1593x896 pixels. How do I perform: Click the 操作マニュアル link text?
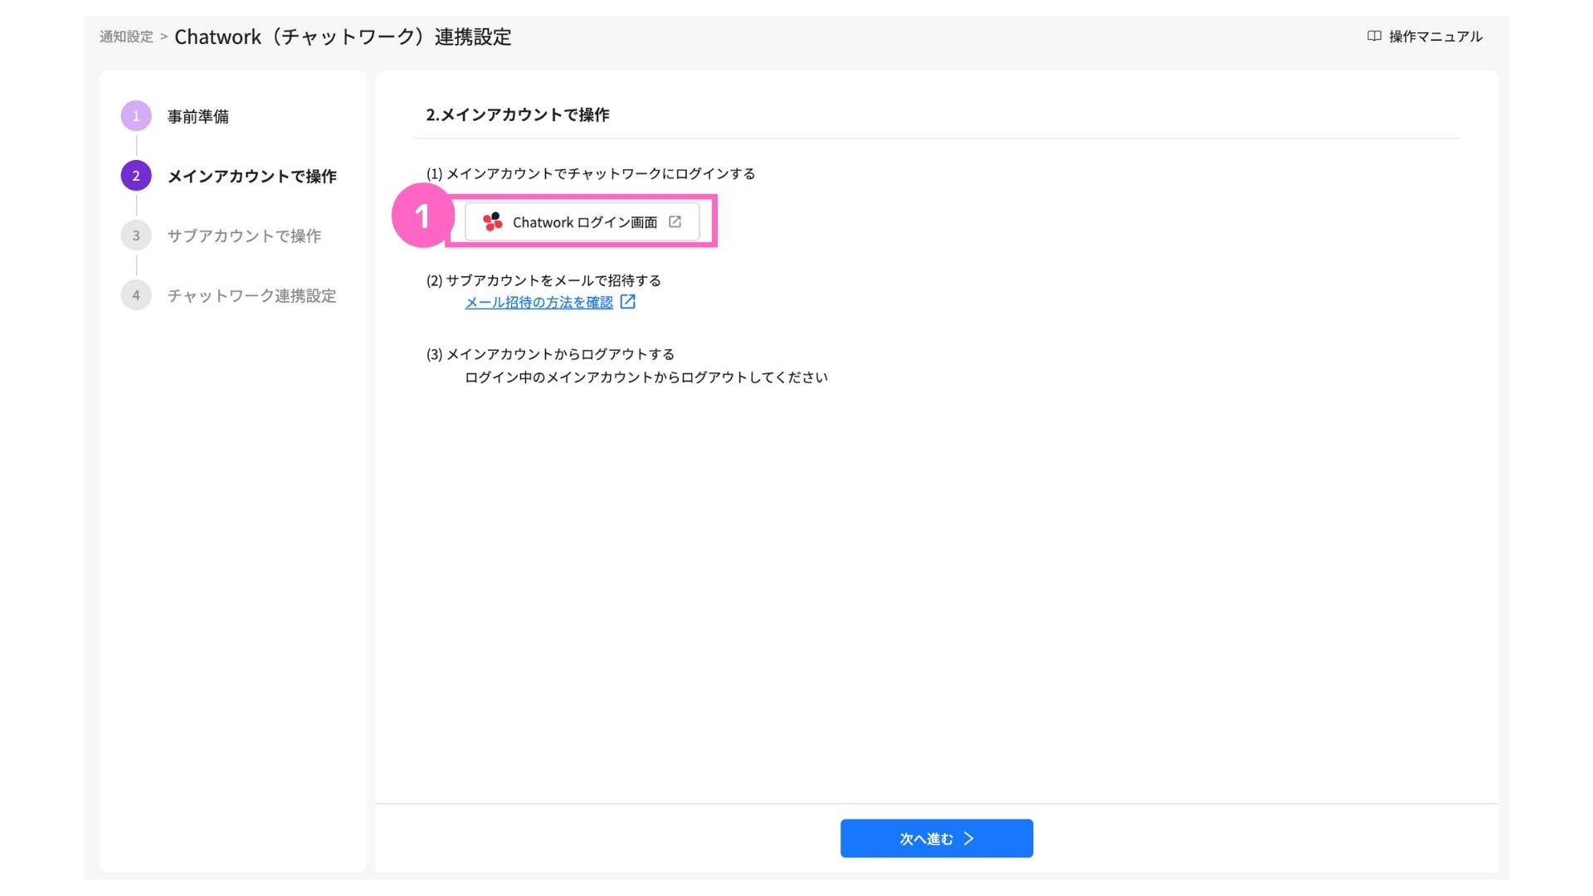pyautogui.click(x=1435, y=37)
